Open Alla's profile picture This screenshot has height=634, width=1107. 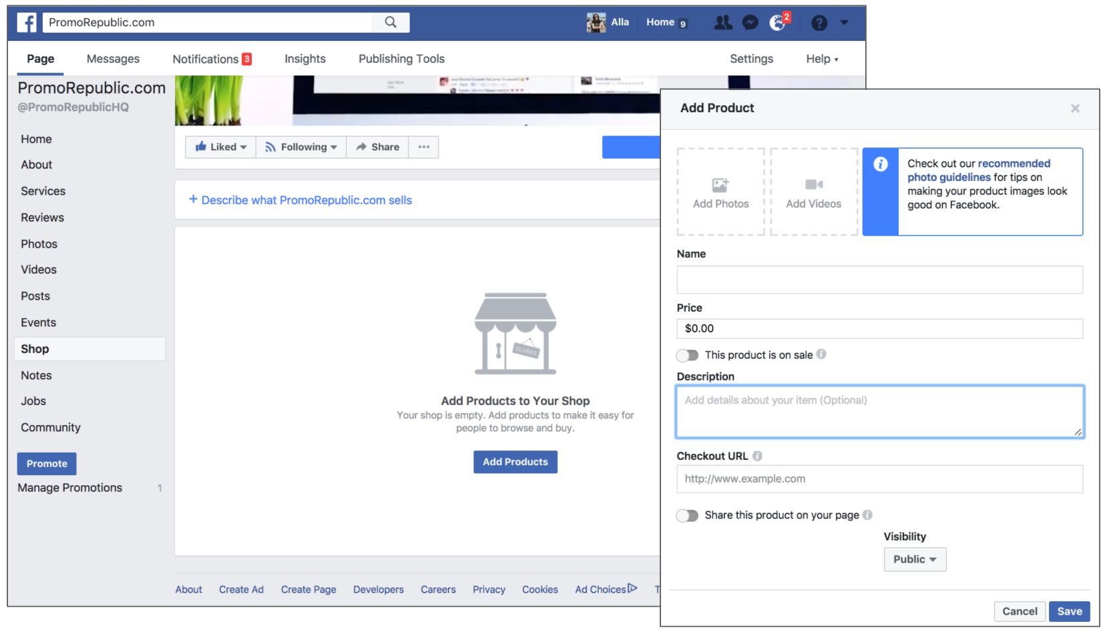tap(596, 23)
